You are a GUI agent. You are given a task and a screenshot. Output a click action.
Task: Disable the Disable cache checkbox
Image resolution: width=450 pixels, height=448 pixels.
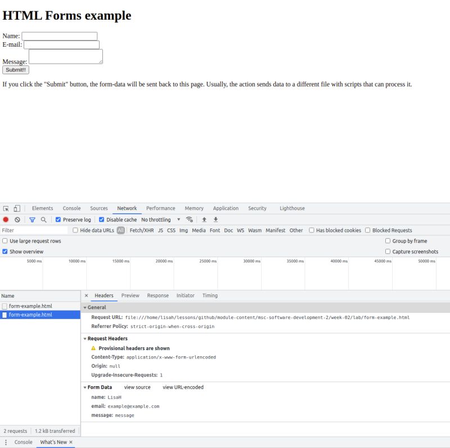(x=101, y=219)
